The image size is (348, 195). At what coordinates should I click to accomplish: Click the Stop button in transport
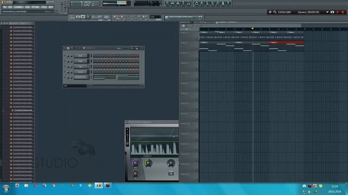pyautogui.click(x=83, y=17)
